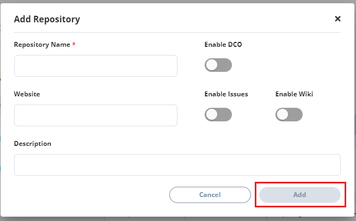This screenshot has width=356, height=221.
Task: Close the Add Repository dialog
Action: 337,19
